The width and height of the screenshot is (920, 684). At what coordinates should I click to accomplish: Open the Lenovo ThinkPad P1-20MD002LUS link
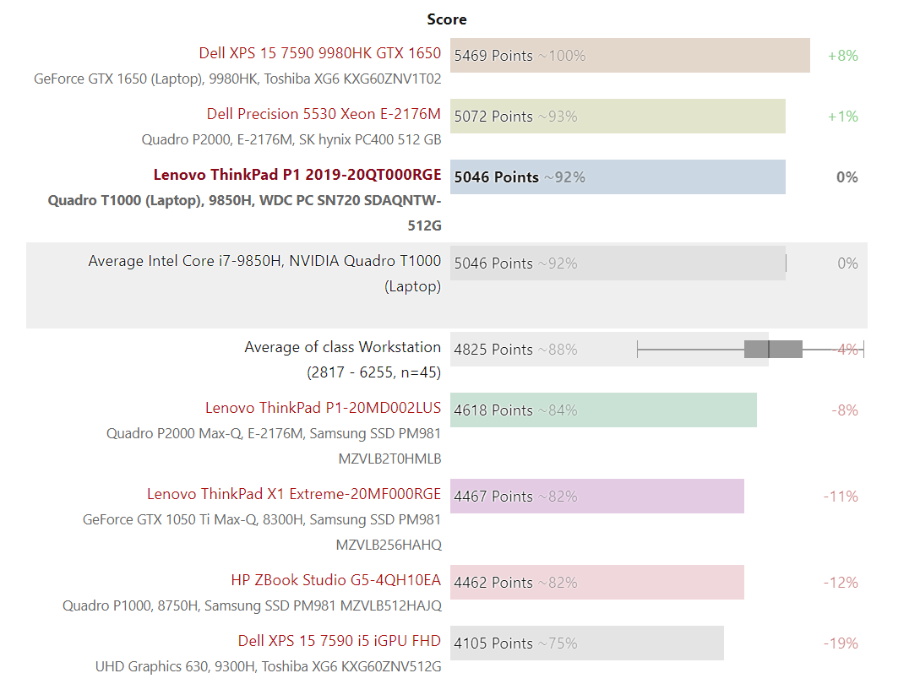(324, 408)
